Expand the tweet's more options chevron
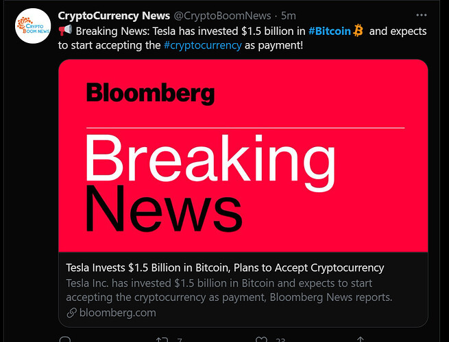This screenshot has height=342, width=449. coord(420,15)
